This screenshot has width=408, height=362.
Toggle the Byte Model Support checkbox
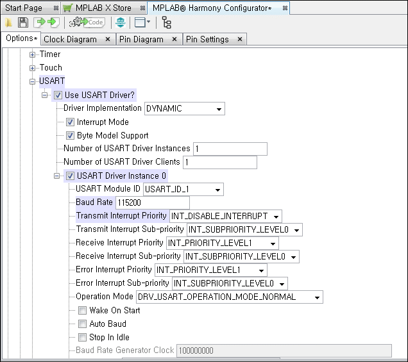click(x=70, y=135)
